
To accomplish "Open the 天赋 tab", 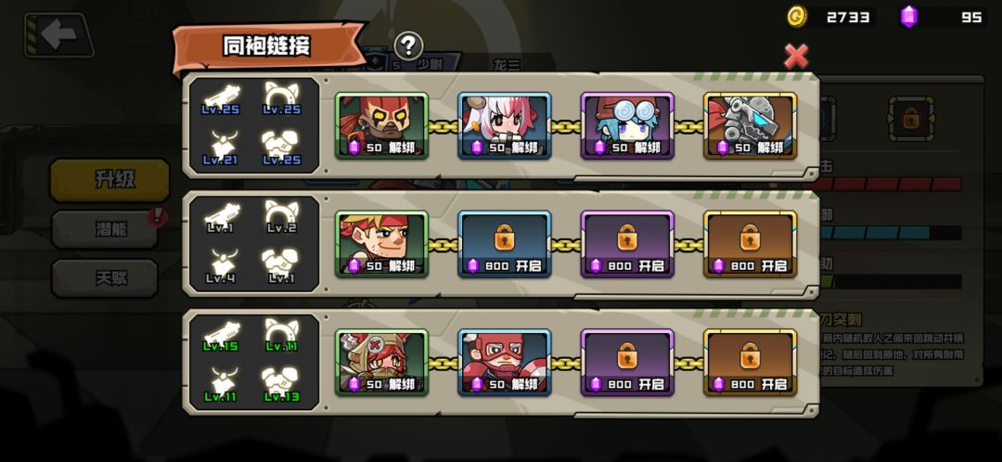I will click(105, 278).
